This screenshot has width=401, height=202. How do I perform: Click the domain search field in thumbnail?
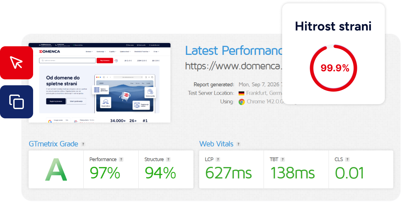68,61
